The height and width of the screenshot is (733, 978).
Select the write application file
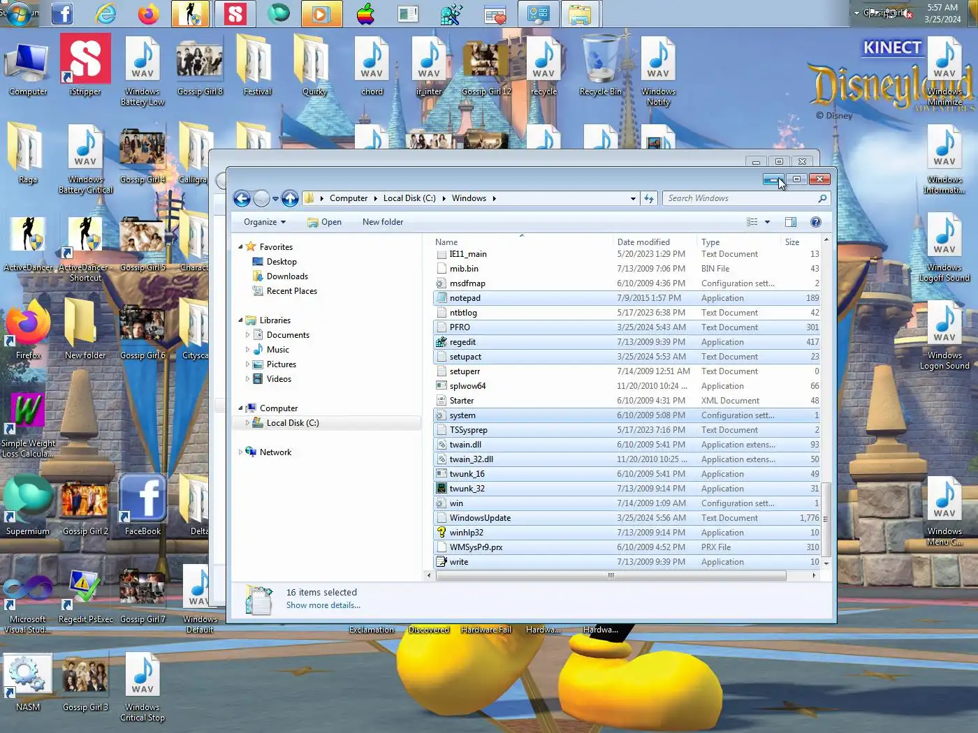[626, 562]
